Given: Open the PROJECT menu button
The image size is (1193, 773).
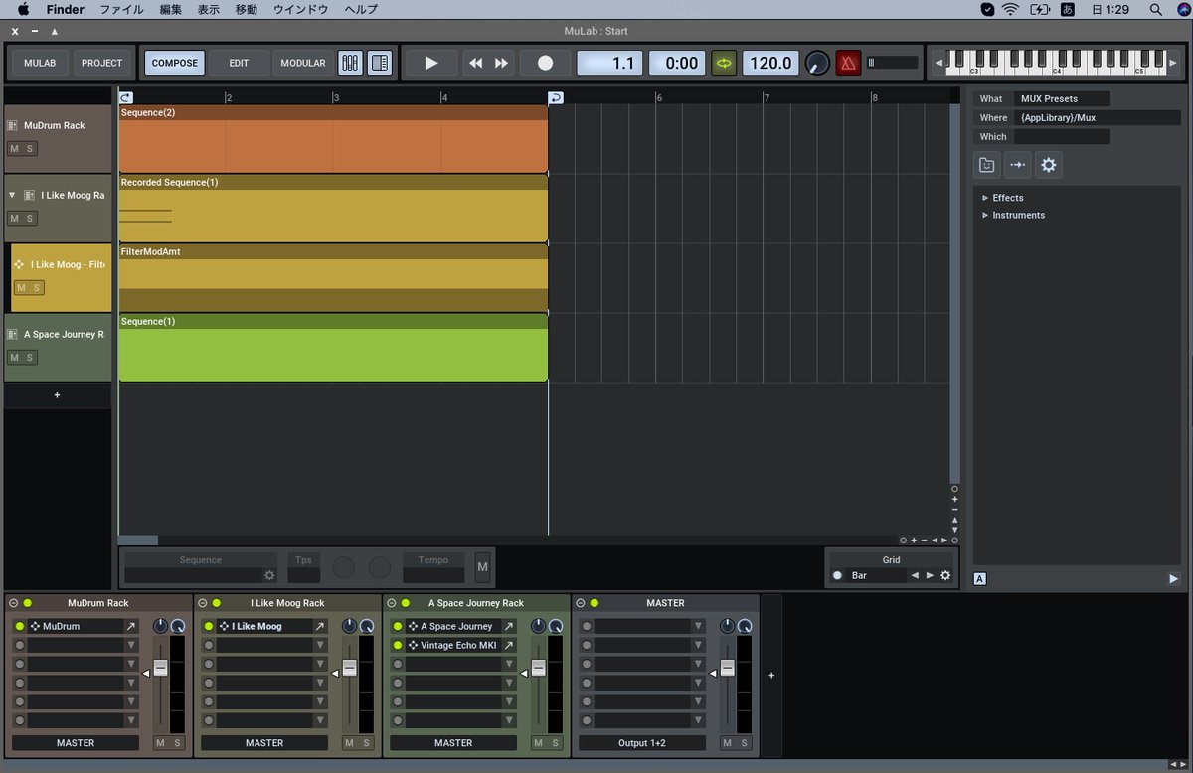Looking at the screenshot, I should click(101, 63).
